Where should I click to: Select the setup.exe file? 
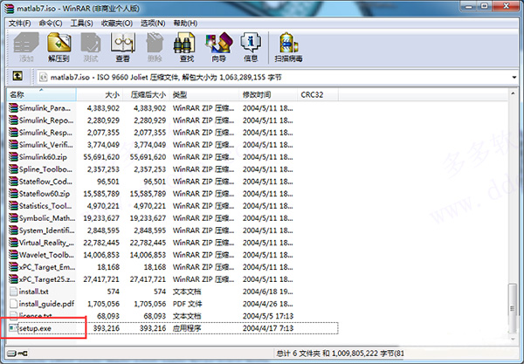click(38, 328)
